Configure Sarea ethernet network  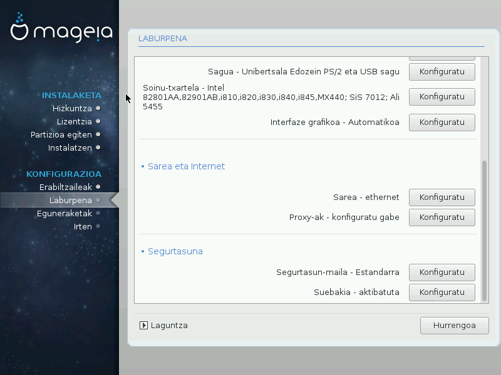point(442,197)
